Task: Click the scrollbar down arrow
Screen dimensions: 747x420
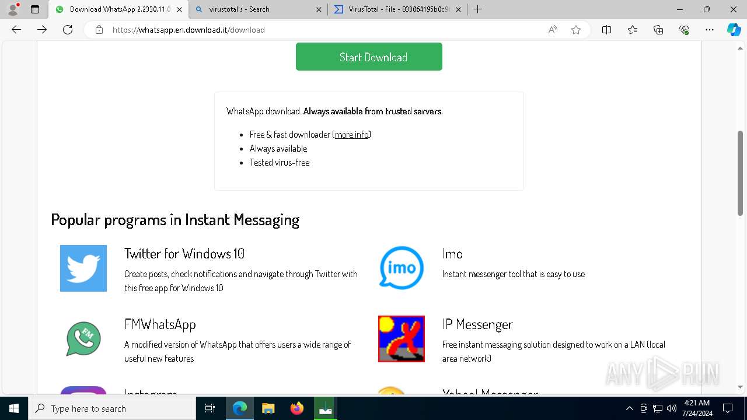Action: click(741, 387)
